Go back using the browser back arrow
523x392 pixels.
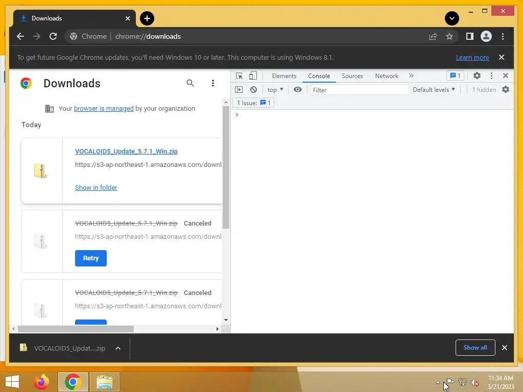click(x=20, y=36)
